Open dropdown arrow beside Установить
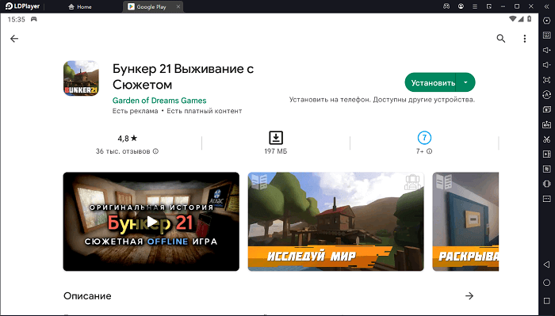This screenshot has height=316, width=555. (465, 82)
